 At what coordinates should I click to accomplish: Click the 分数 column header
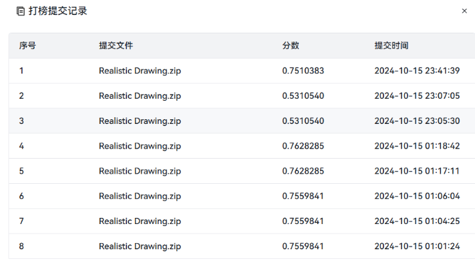(x=291, y=46)
